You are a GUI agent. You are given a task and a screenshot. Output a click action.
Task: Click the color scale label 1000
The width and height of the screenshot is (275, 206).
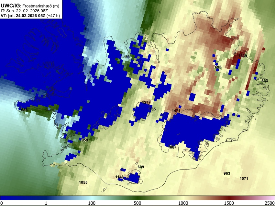pyautogui.click(x=183, y=203)
